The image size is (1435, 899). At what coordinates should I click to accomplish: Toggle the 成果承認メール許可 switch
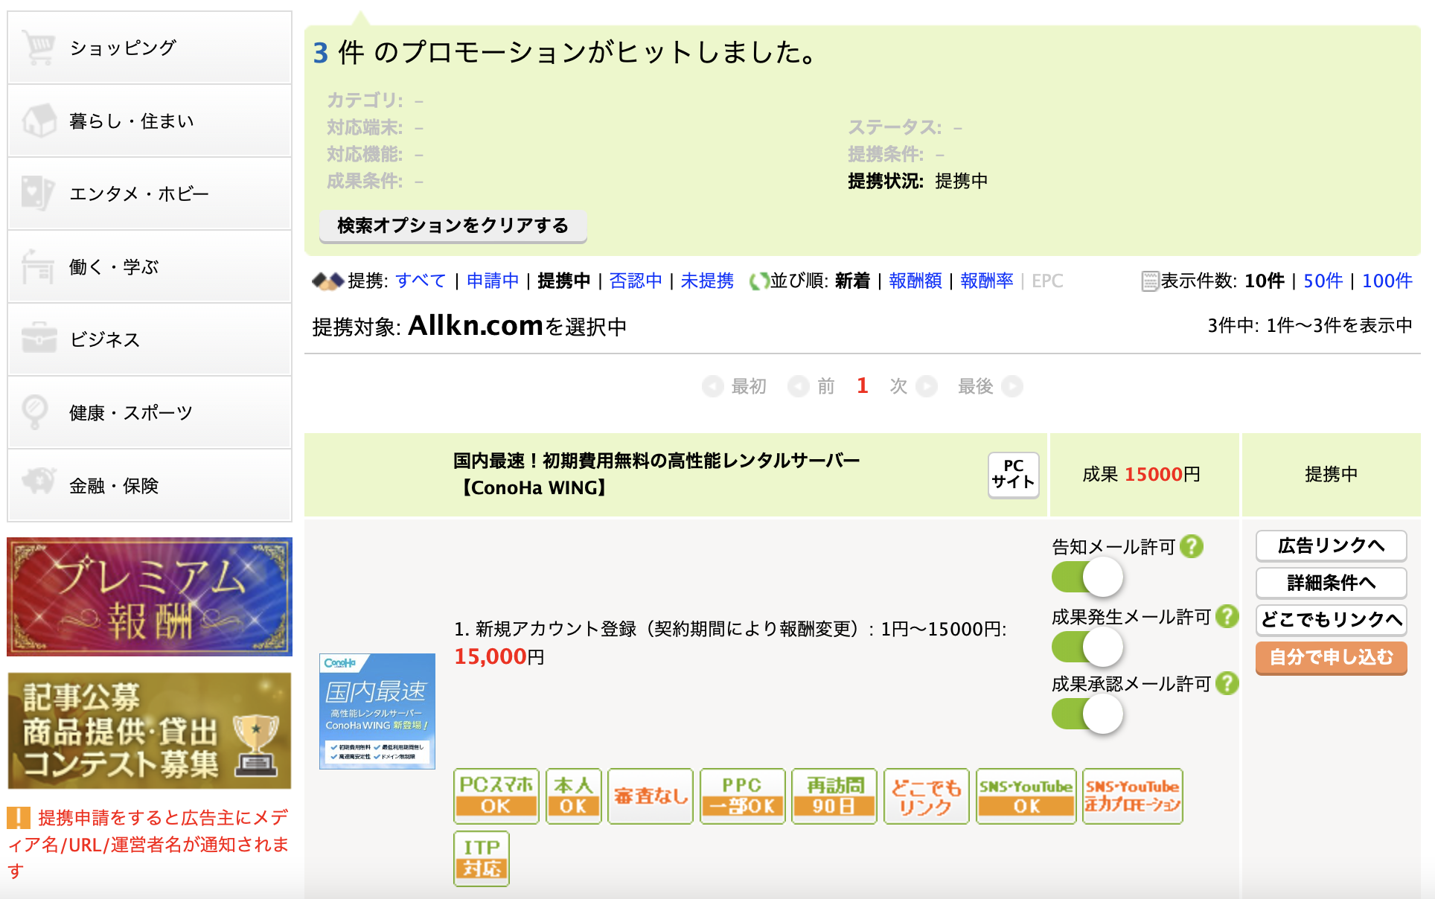click(x=1087, y=714)
